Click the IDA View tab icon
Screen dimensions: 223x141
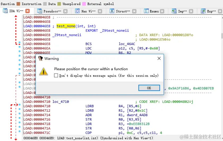pyautogui.click(x=5, y=11)
